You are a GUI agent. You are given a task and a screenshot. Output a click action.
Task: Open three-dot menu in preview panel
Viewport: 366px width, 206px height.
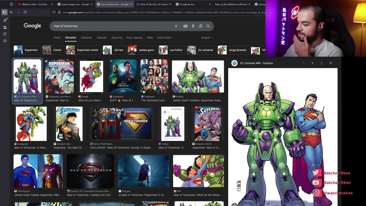pyautogui.click(x=321, y=63)
